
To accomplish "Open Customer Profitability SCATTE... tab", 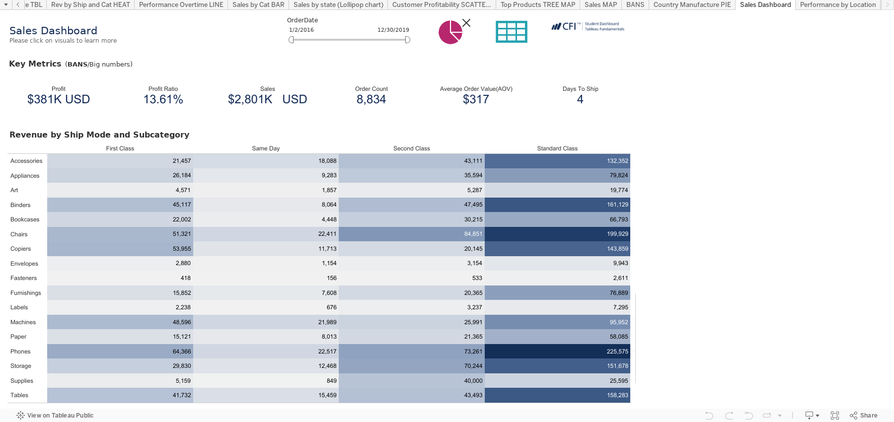I will point(442,4).
